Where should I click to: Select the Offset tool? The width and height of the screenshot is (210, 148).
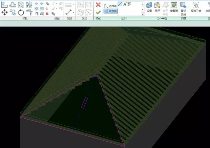coord(13,5)
